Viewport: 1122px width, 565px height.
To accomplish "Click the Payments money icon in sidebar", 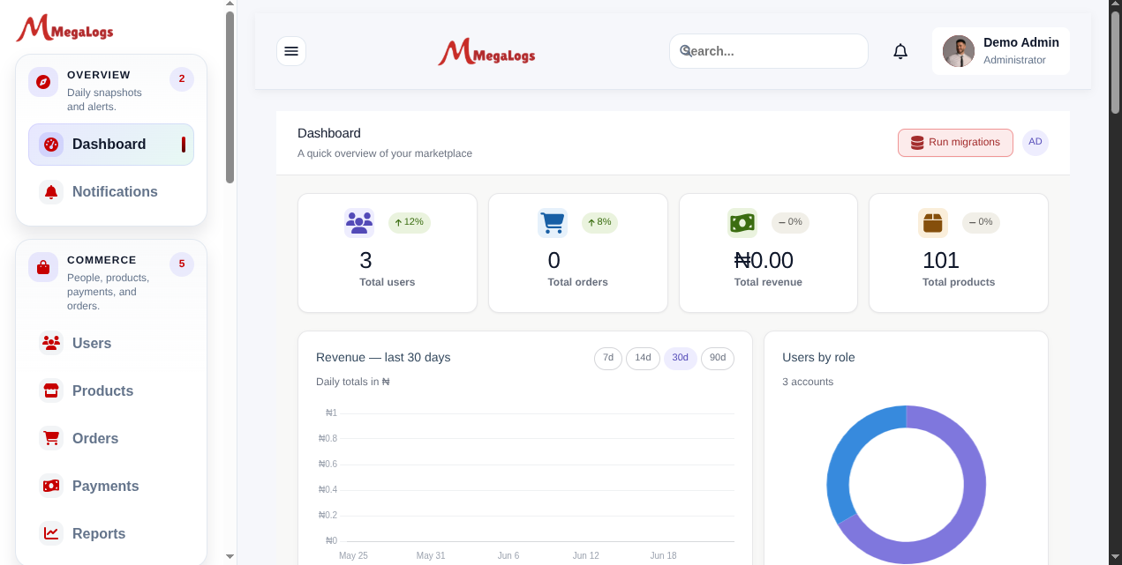I will tap(51, 487).
